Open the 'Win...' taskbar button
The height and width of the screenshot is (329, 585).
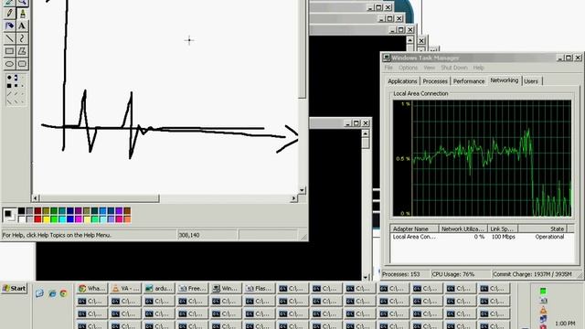(226, 289)
